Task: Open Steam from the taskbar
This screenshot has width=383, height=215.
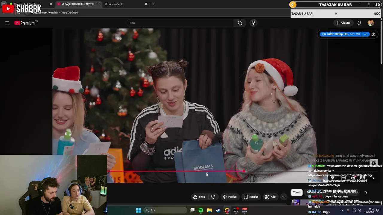Action: pyautogui.click(x=218, y=210)
